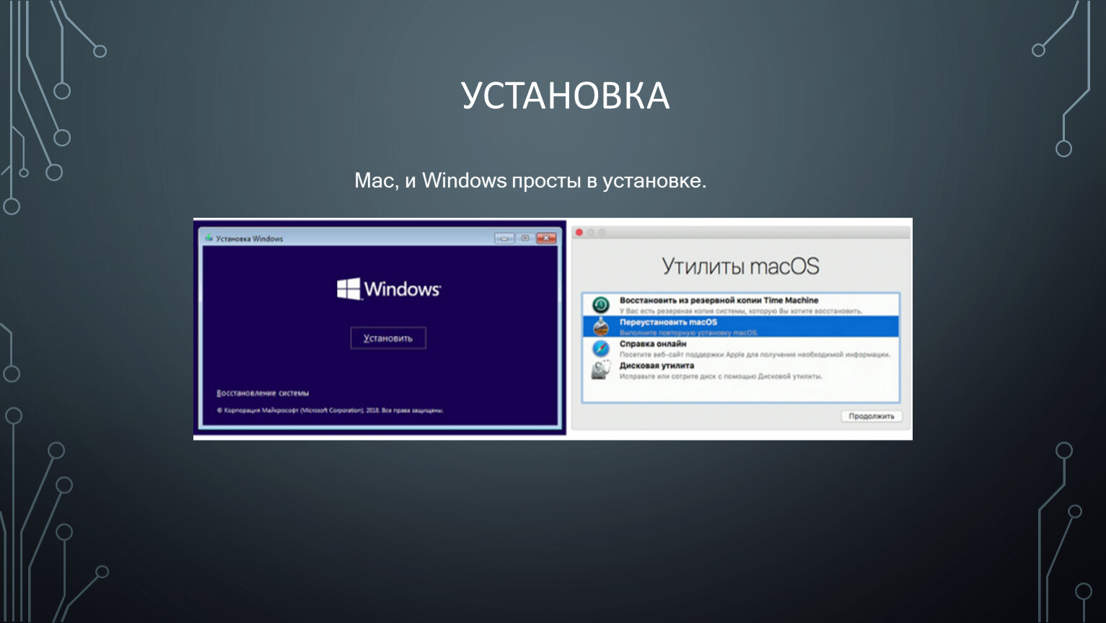Image resolution: width=1106 pixels, height=623 pixels.
Task: Open the Восстановление системы link
Action: pyautogui.click(x=263, y=393)
